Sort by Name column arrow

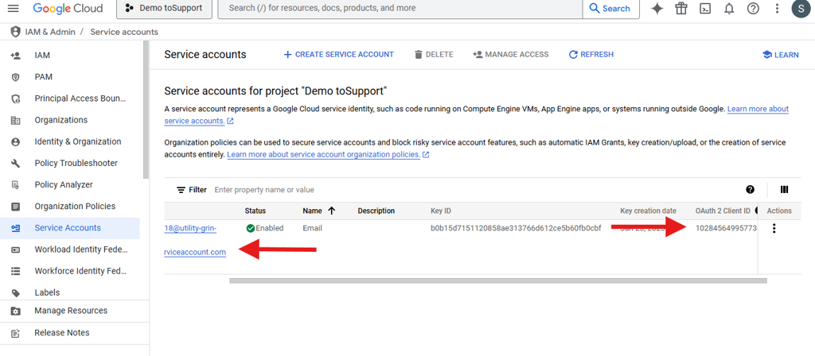pyautogui.click(x=331, y=211)
